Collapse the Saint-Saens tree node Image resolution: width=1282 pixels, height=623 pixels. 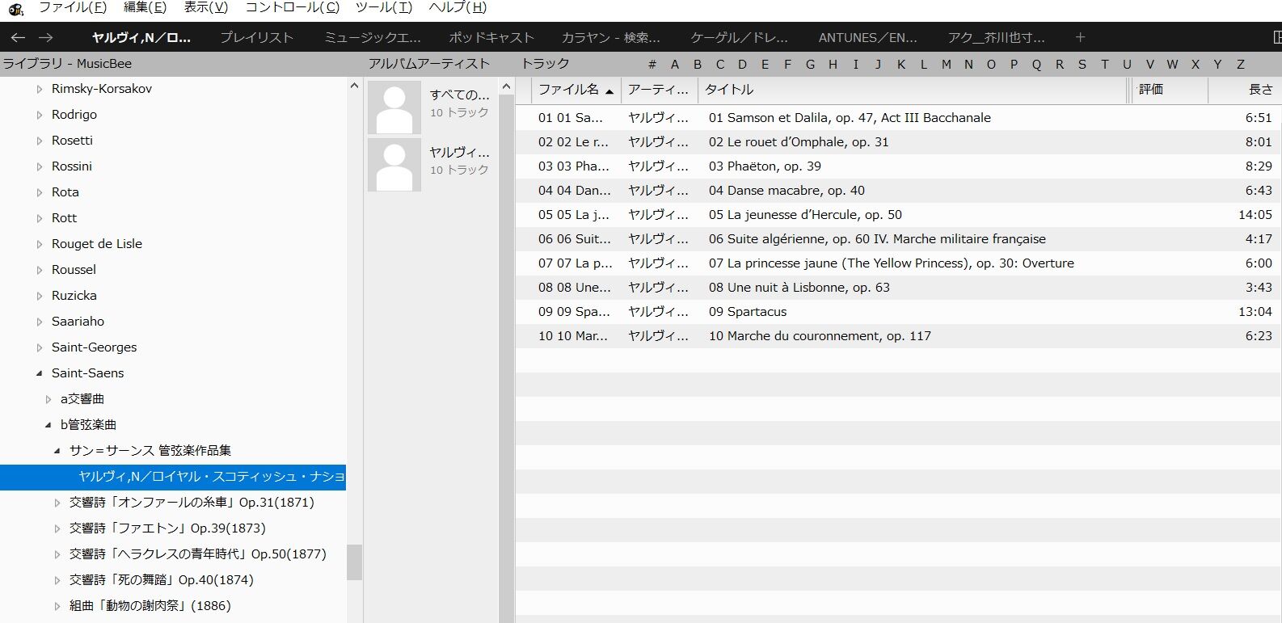click(40, 373)
